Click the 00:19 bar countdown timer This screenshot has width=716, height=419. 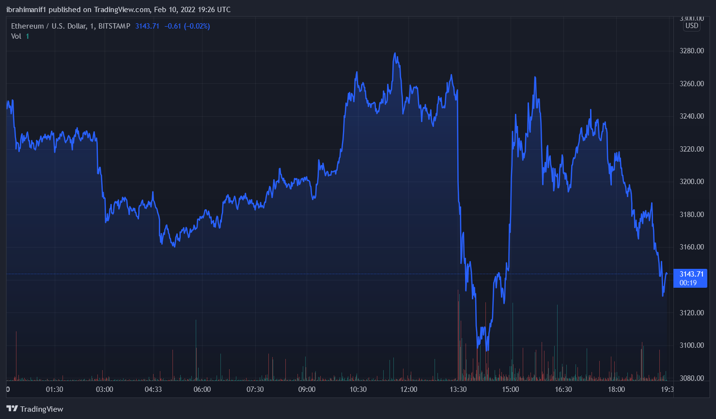(x=688, y=283)
